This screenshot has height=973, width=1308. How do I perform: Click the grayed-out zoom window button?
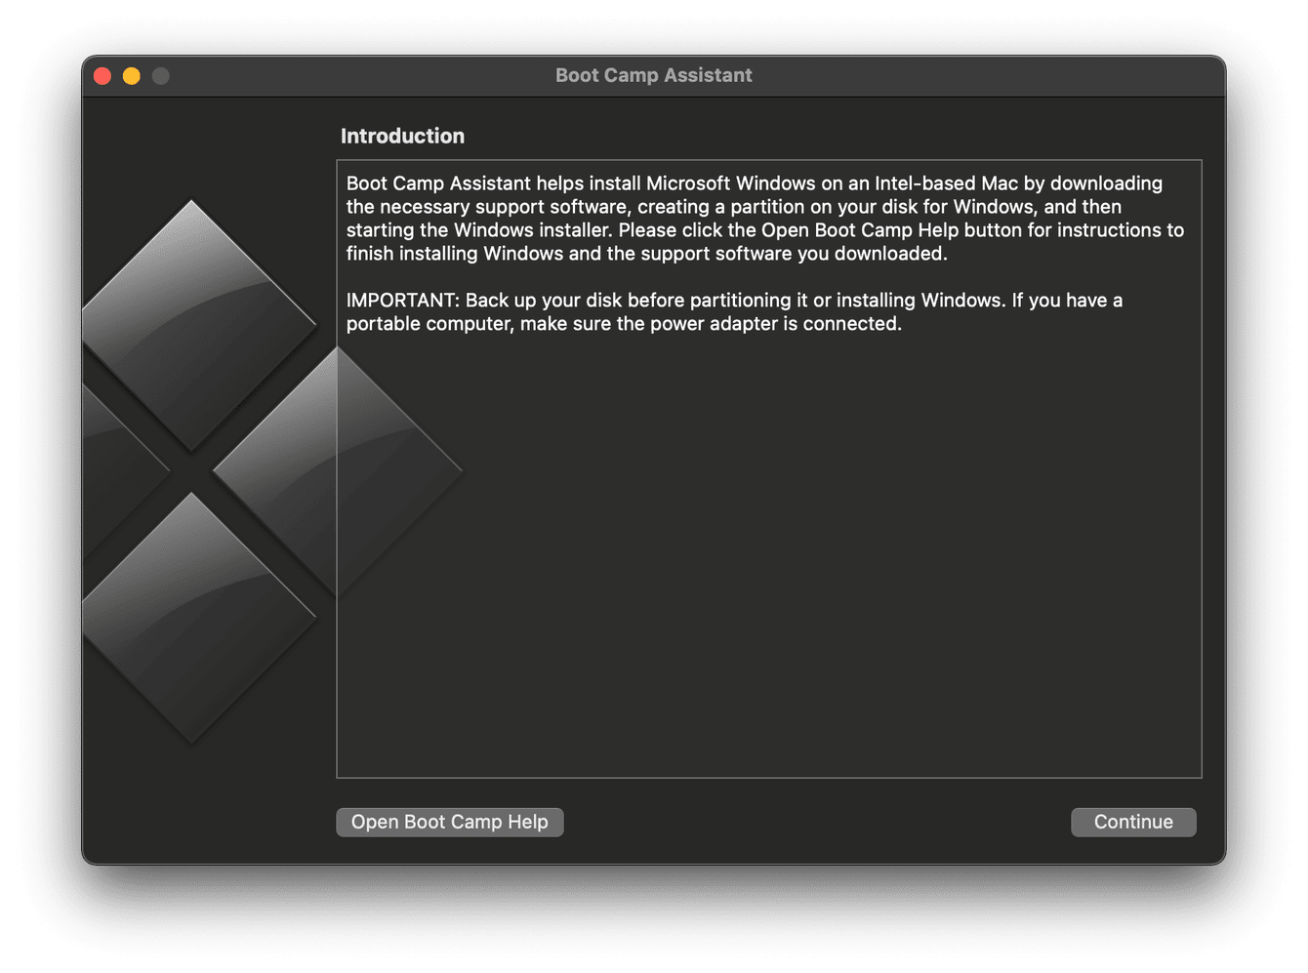(161, 76)
